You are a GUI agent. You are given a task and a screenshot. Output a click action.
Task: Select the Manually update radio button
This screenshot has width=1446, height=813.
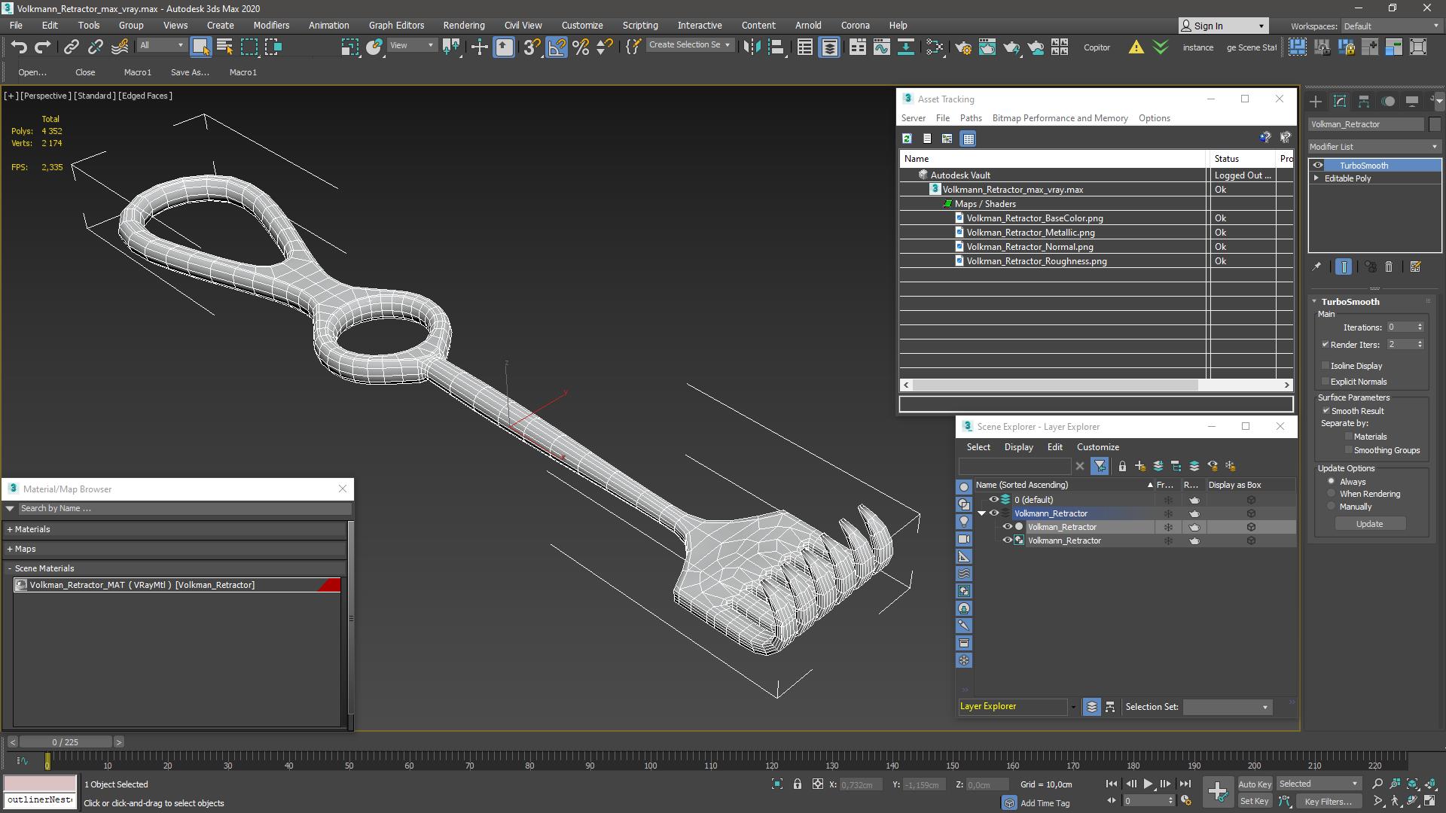pyautogui.click(x=1331, y=506)
